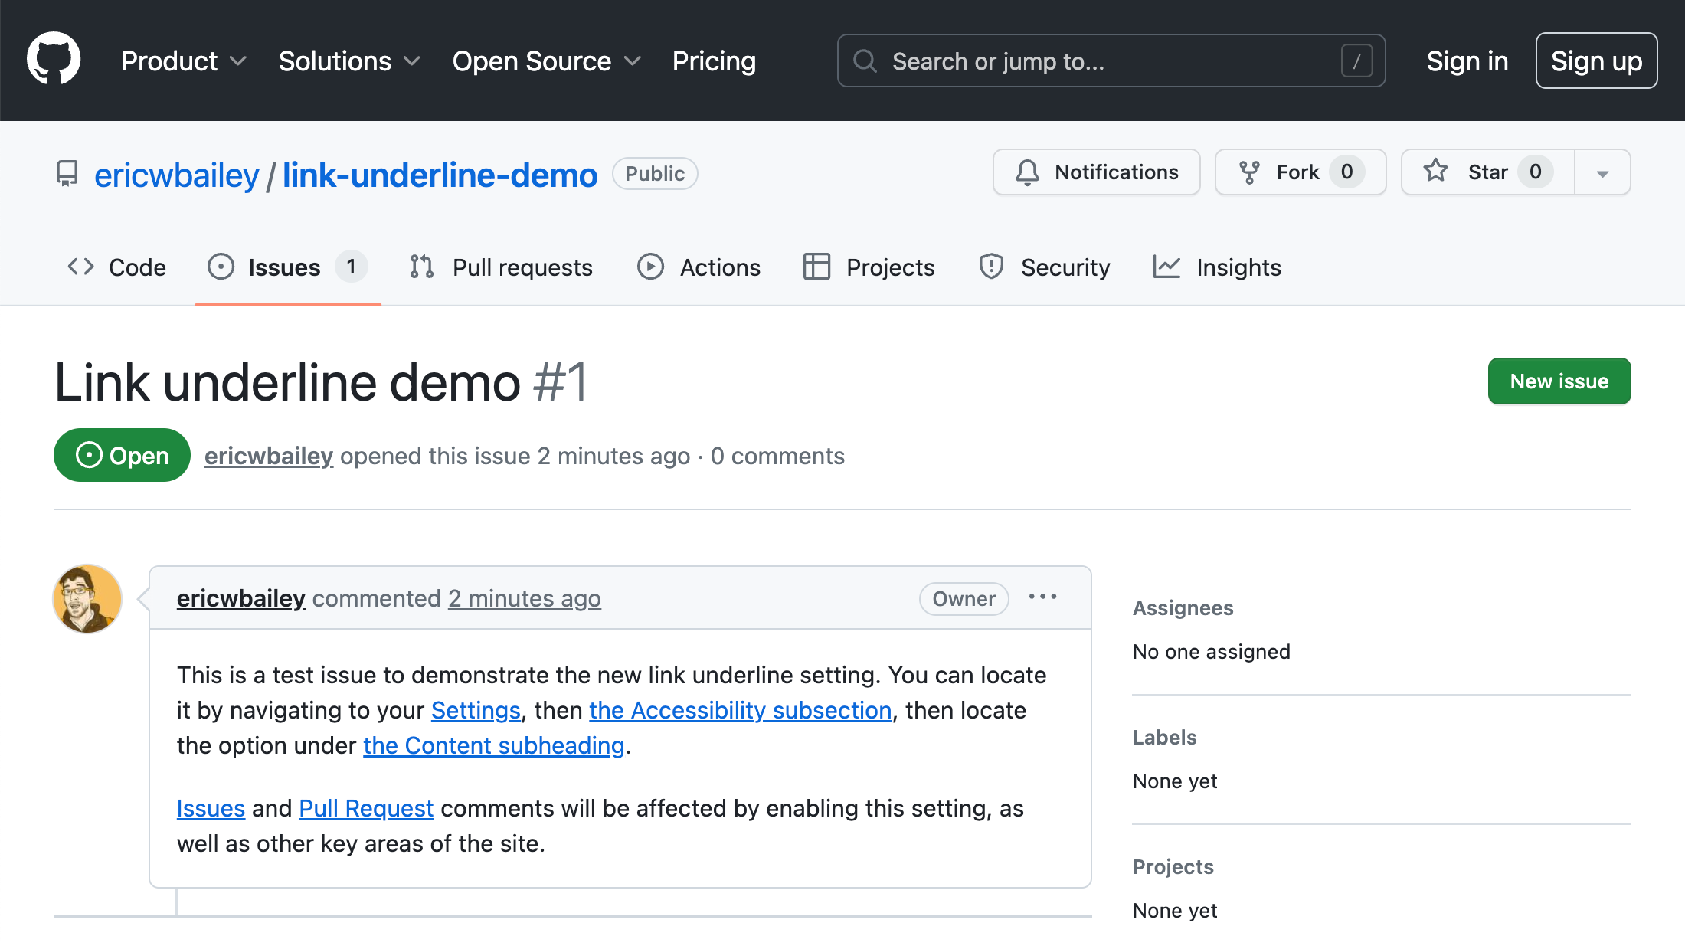Click the Projects sidebar heading

pyautogui.click(x=1173, y=867)
